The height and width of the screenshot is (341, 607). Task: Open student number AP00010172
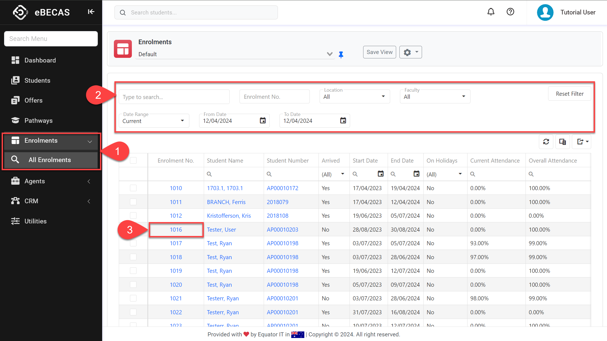pyautogui.click(x=282, y=188)
